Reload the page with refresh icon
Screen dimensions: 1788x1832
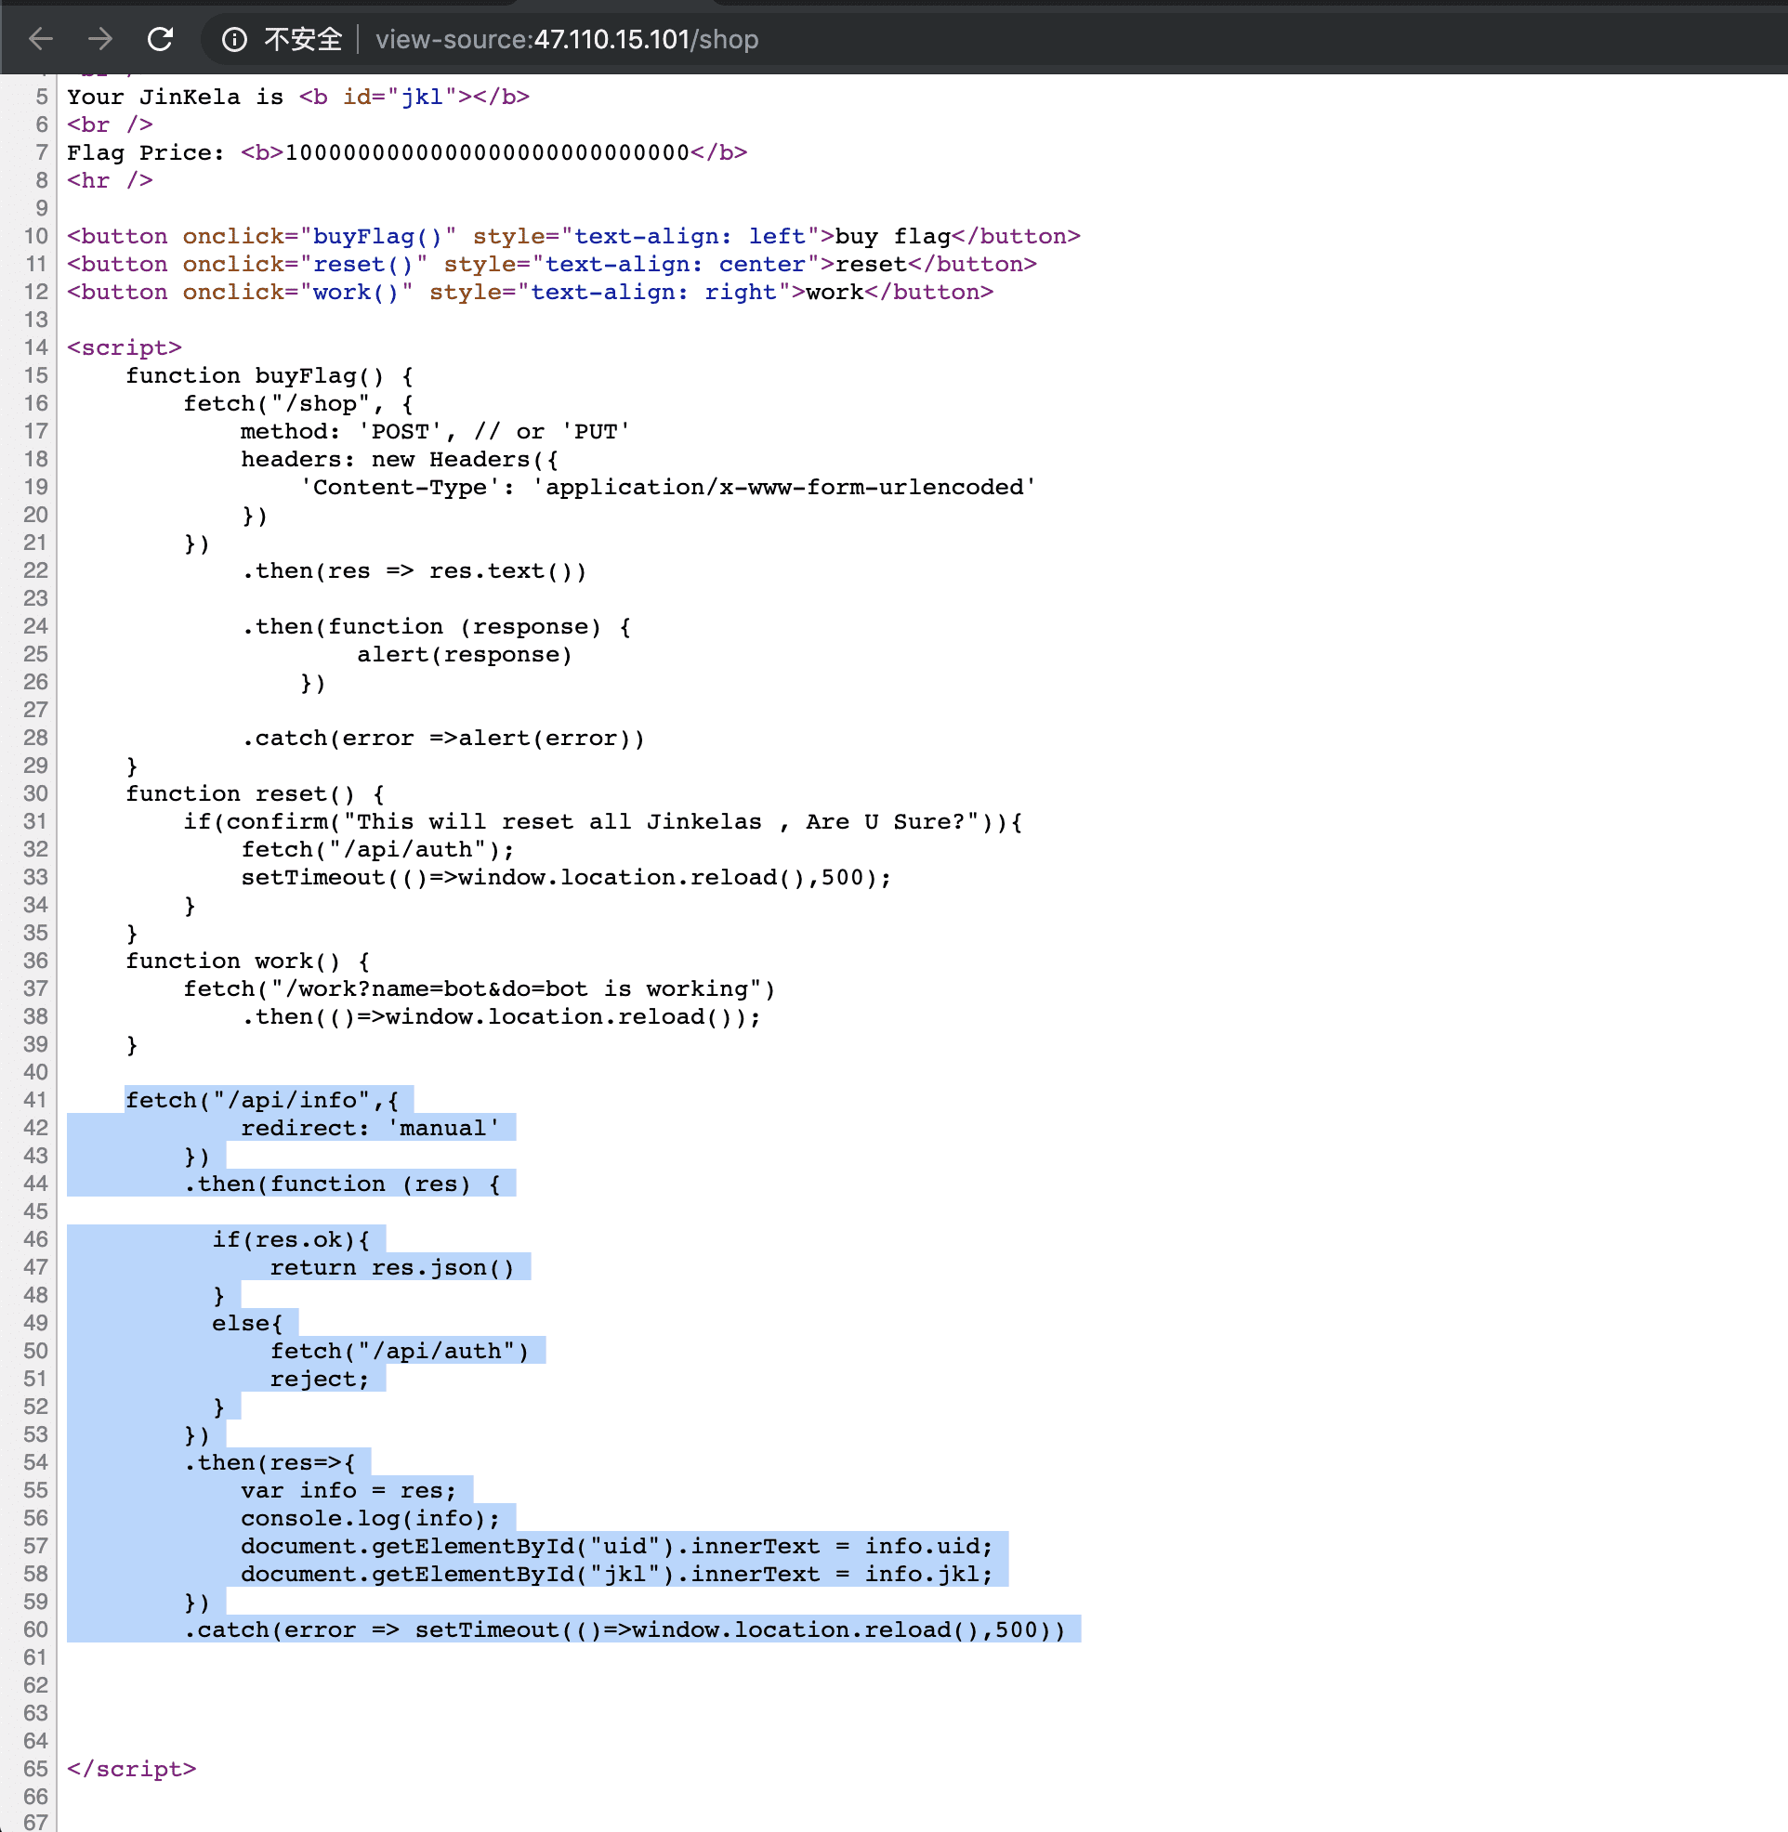(x=161, y=38)
